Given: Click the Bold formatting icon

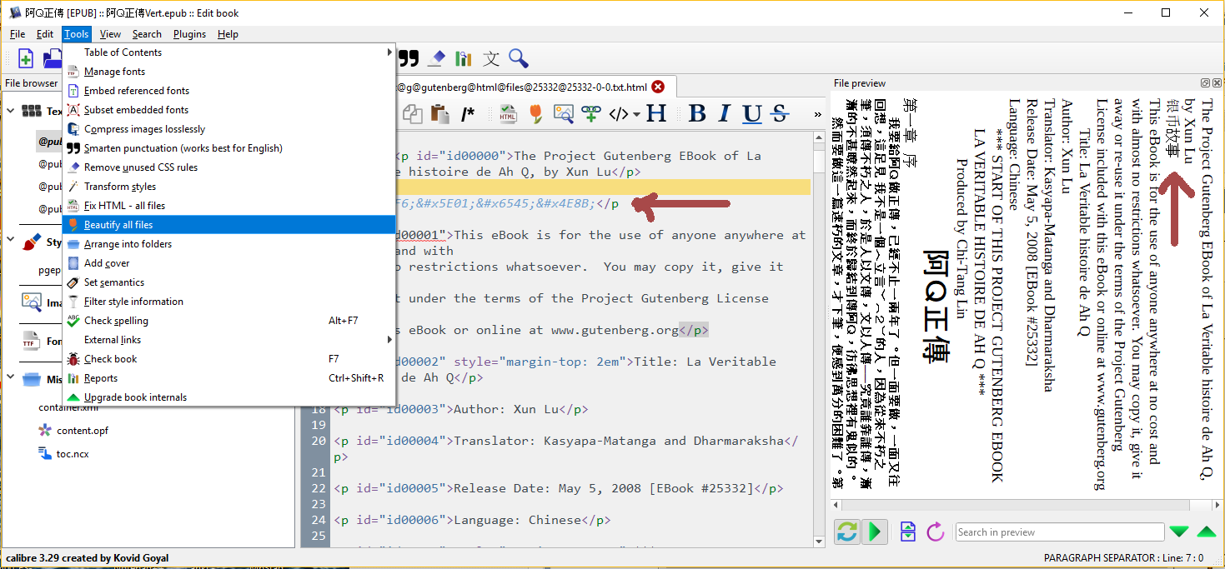Looking at the screenshot, I should coord(698,113).
